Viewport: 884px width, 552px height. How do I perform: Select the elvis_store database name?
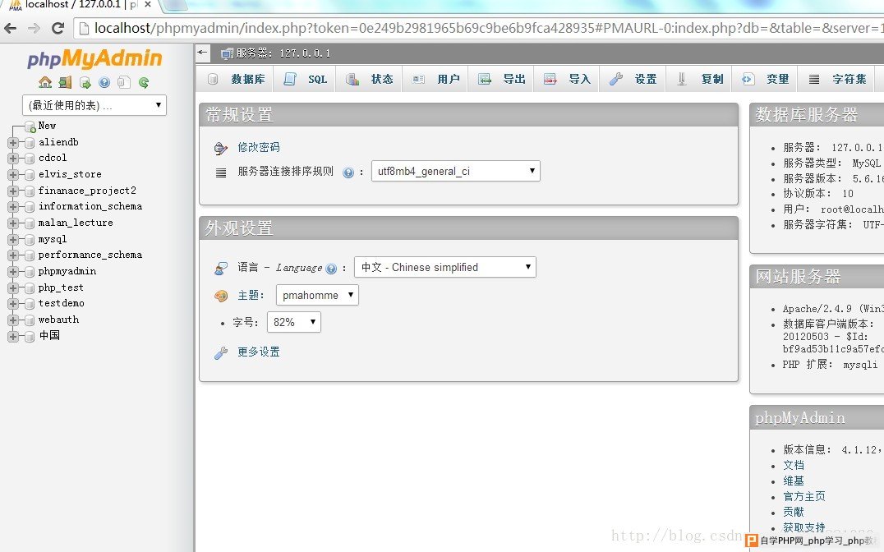(x=70, y=174)
